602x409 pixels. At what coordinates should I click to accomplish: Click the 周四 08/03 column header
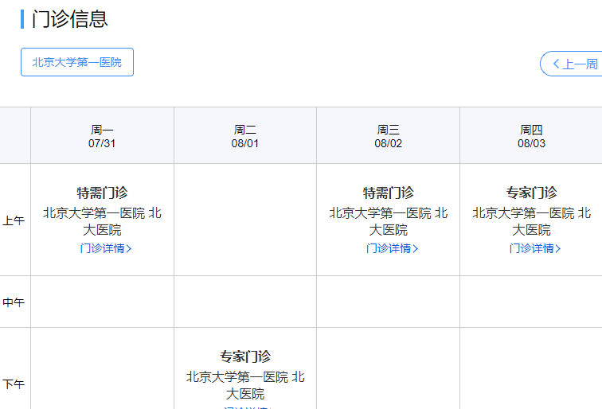[x=531, y=136]
